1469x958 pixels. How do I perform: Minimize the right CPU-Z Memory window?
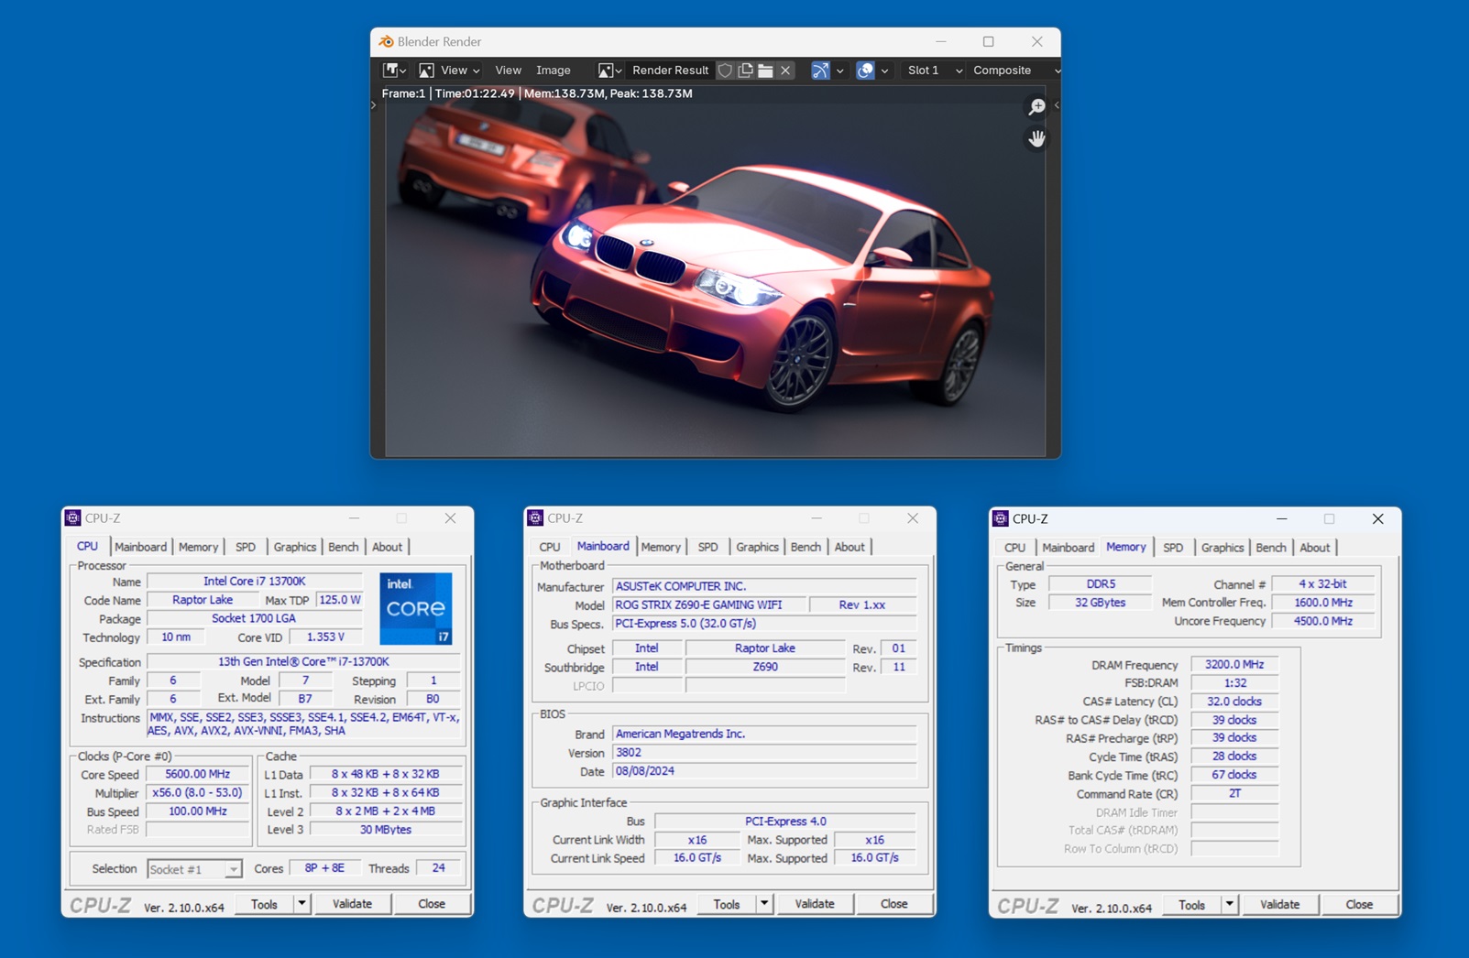tap(1282, 518)
